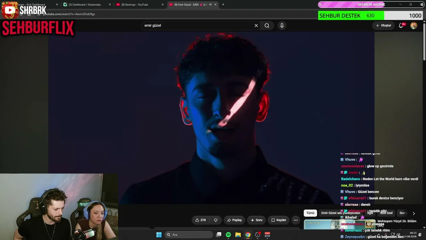Open the notification center icon in system tray
Viewport: 426px width, 240px height.
(x=420, y=235)
